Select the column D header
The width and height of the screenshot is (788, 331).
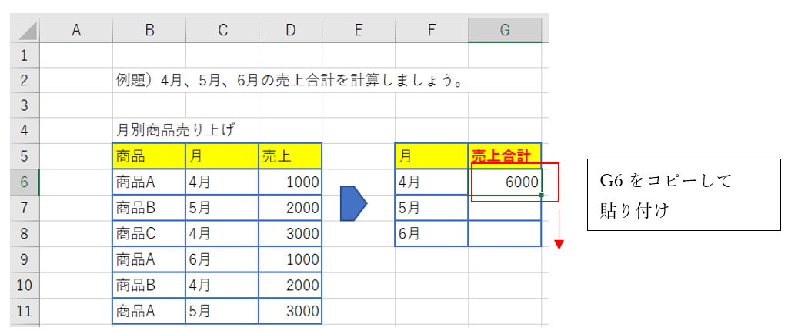(x=290, y=30)
